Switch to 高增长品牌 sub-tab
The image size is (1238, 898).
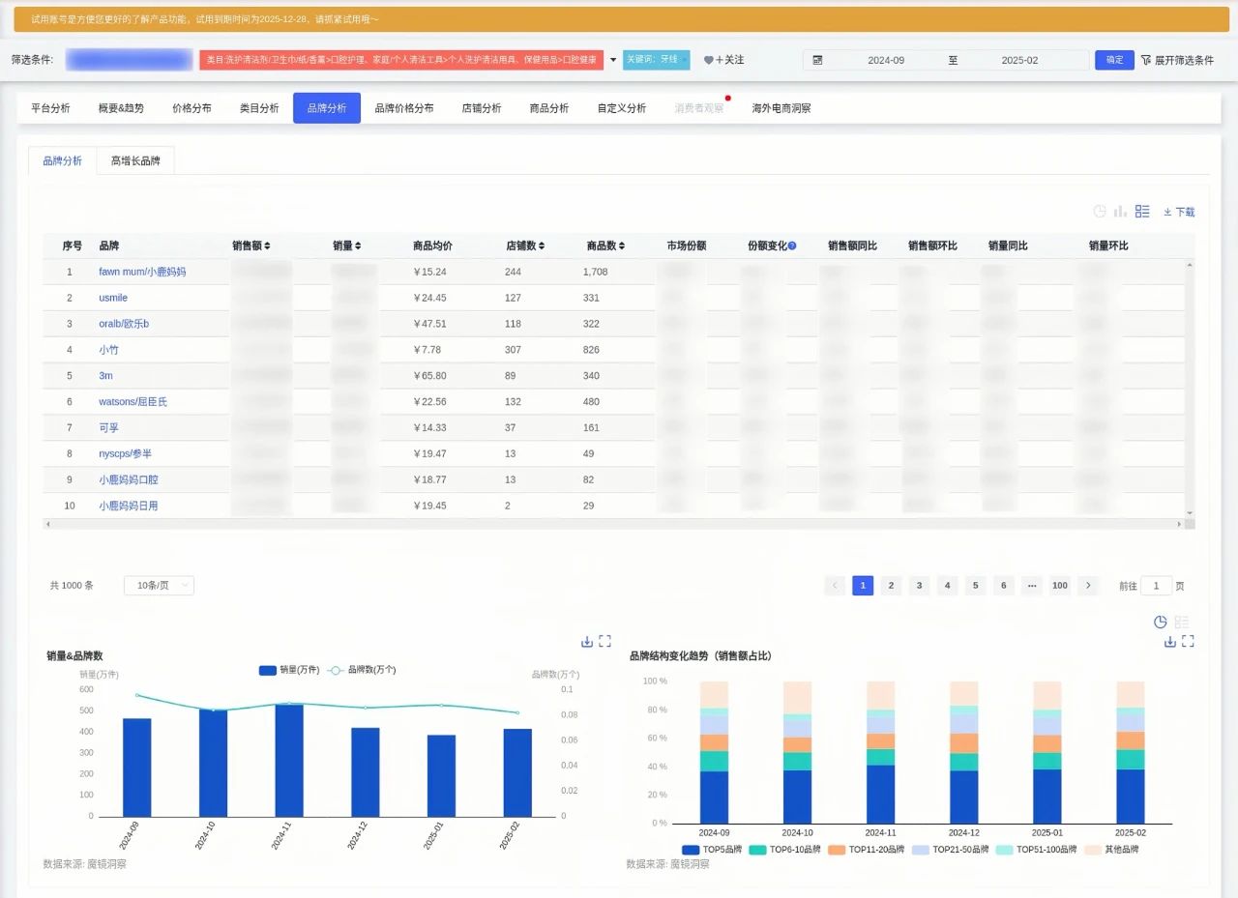coord(135,161)
